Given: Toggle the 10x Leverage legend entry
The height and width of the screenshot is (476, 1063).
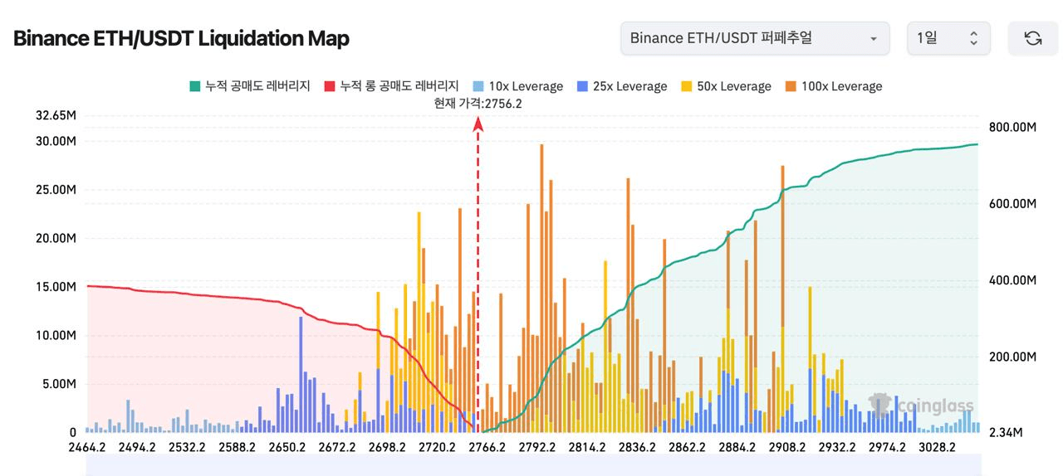Looking at the screenshot, I should coord(517,86).
